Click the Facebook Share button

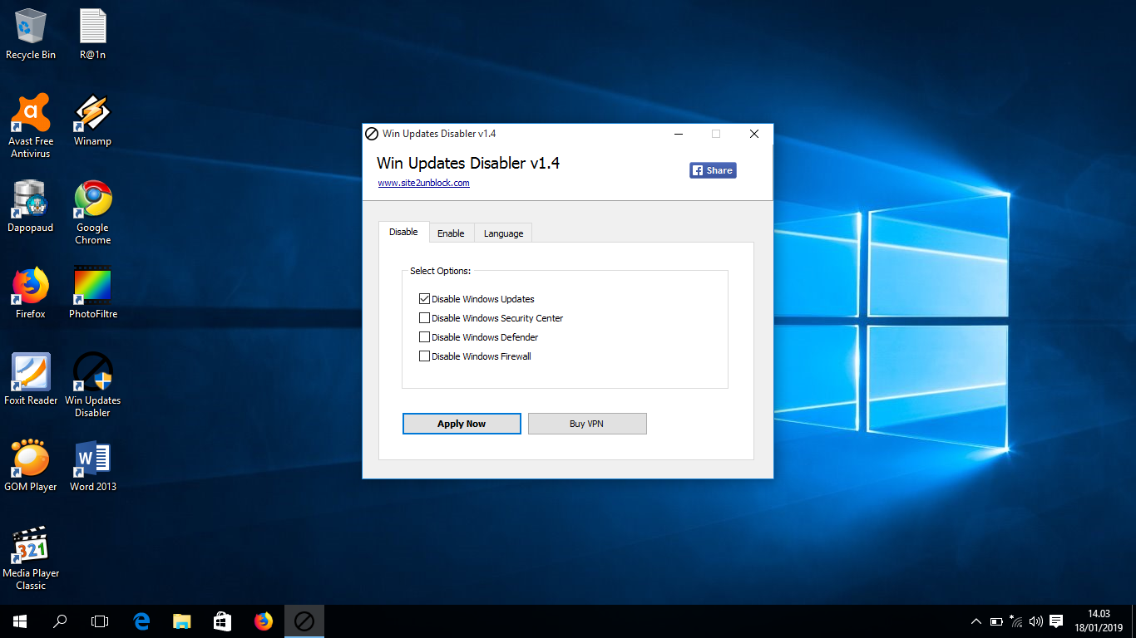coord(712,169)
